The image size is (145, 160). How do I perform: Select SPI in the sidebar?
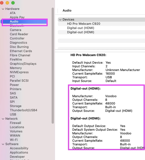(x=12, y=102)
